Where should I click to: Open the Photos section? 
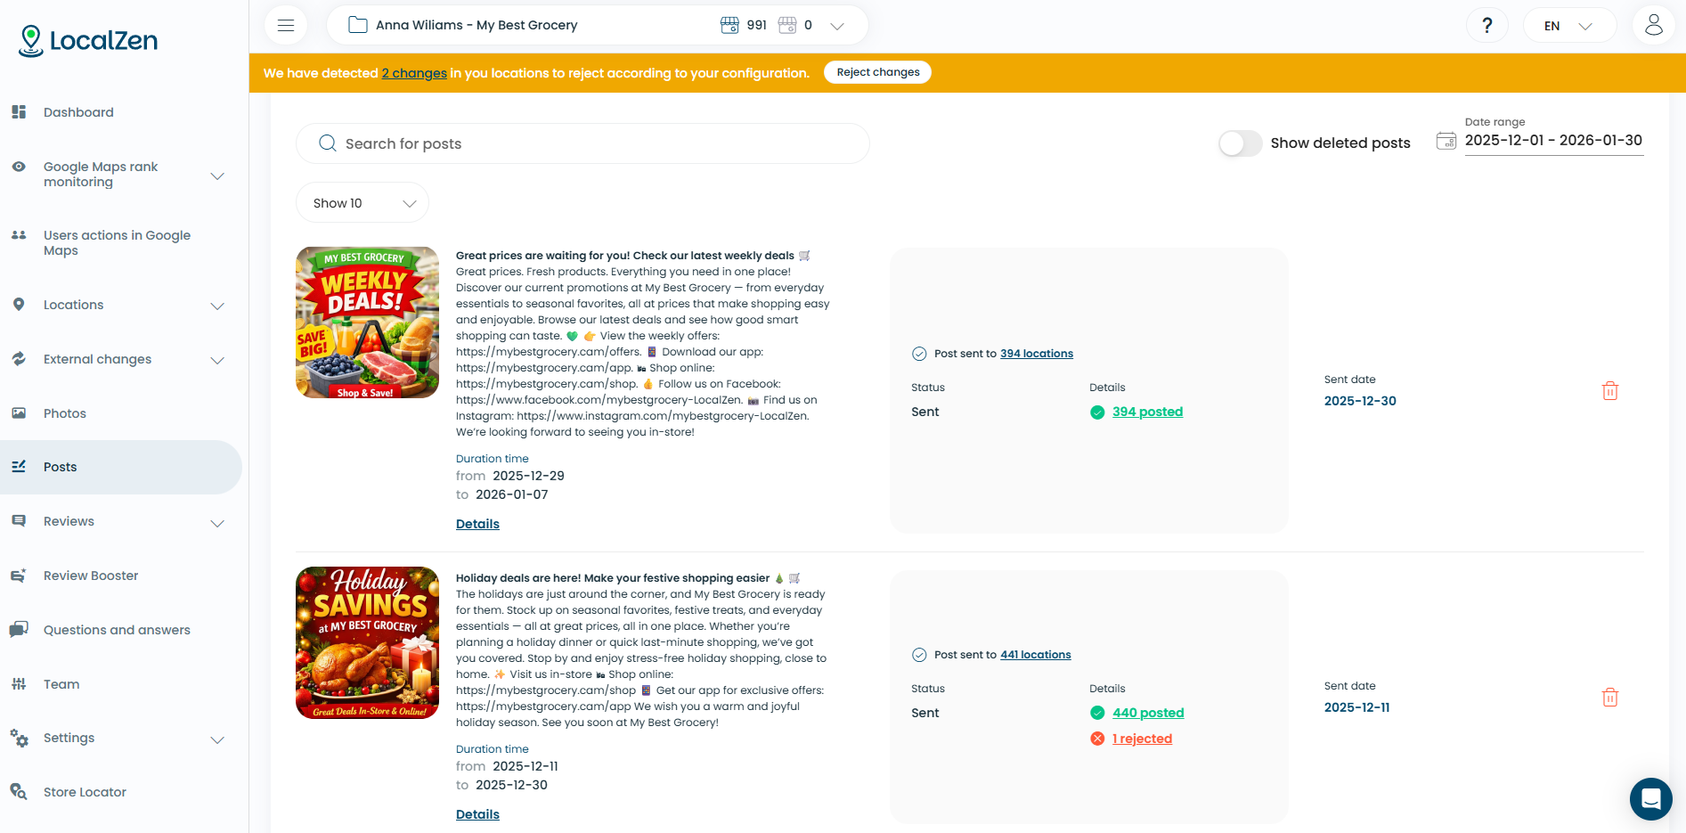65,413
